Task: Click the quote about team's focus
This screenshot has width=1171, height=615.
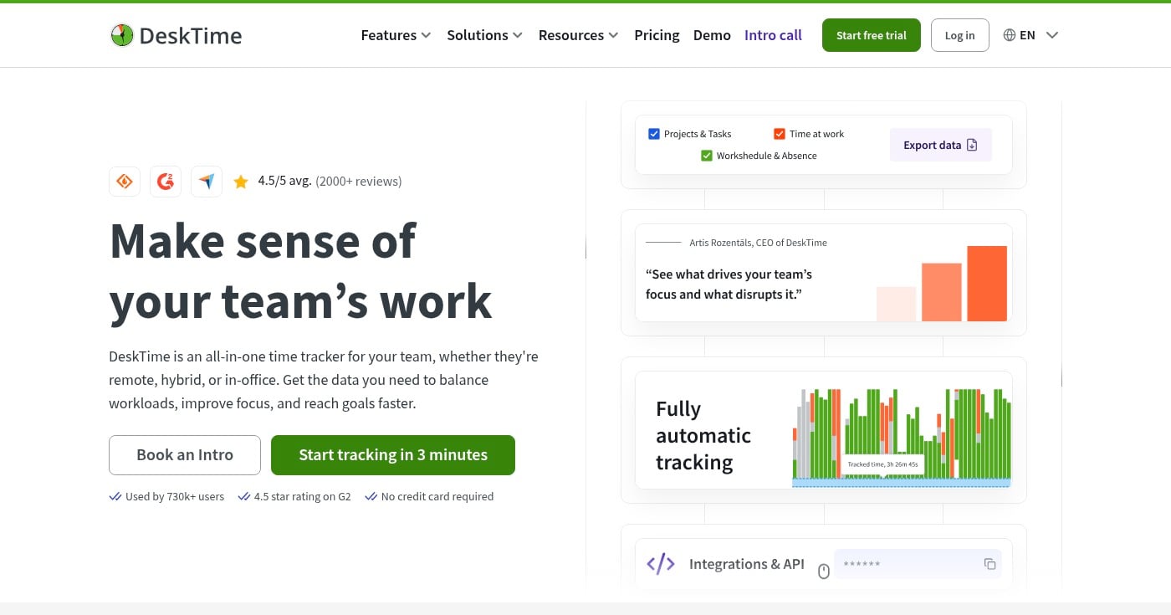Action: tap(729, 284)
